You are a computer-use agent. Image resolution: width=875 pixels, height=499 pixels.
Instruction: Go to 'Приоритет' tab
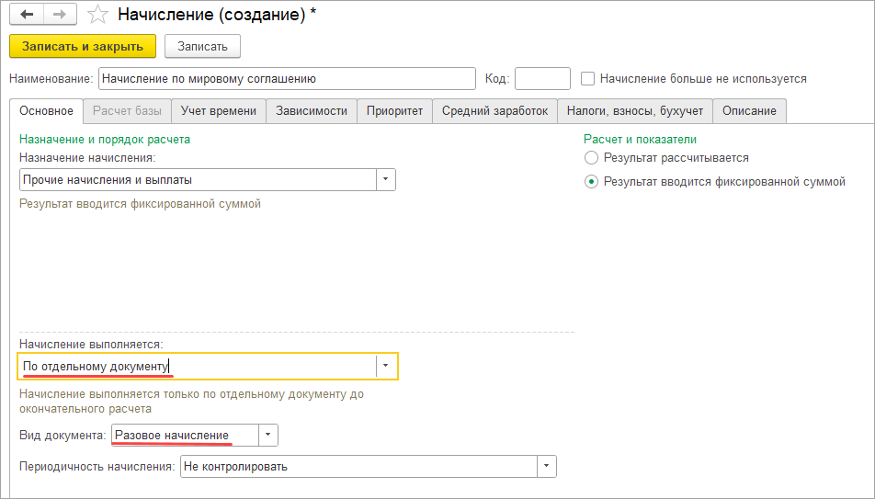[394, 111]
